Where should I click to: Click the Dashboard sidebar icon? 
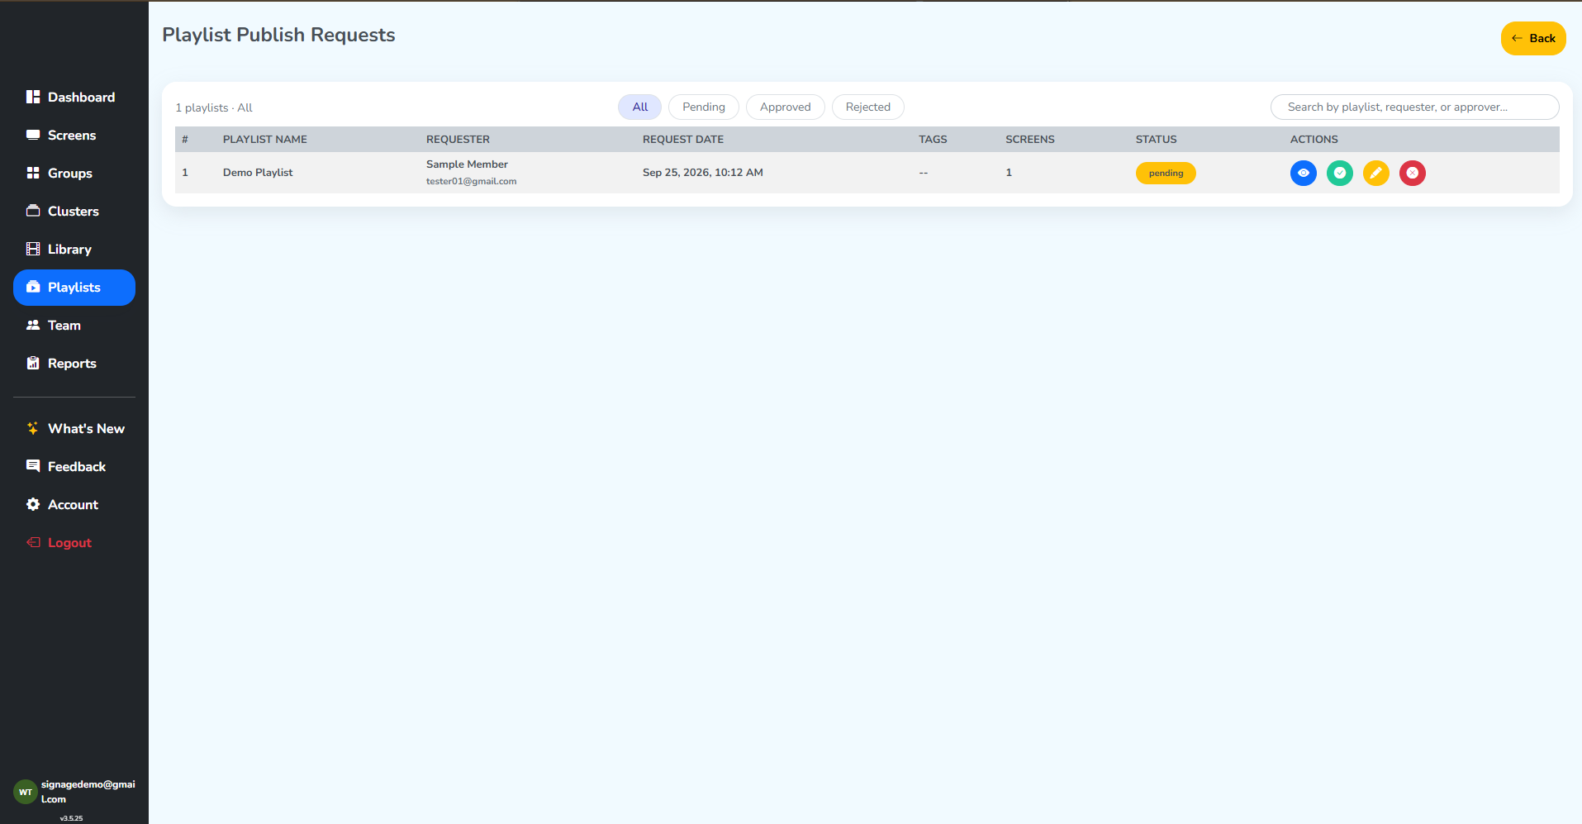(33, 97)
